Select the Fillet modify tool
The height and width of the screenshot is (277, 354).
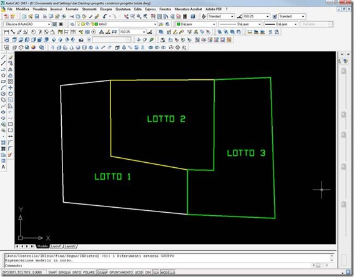coord(11,148)
